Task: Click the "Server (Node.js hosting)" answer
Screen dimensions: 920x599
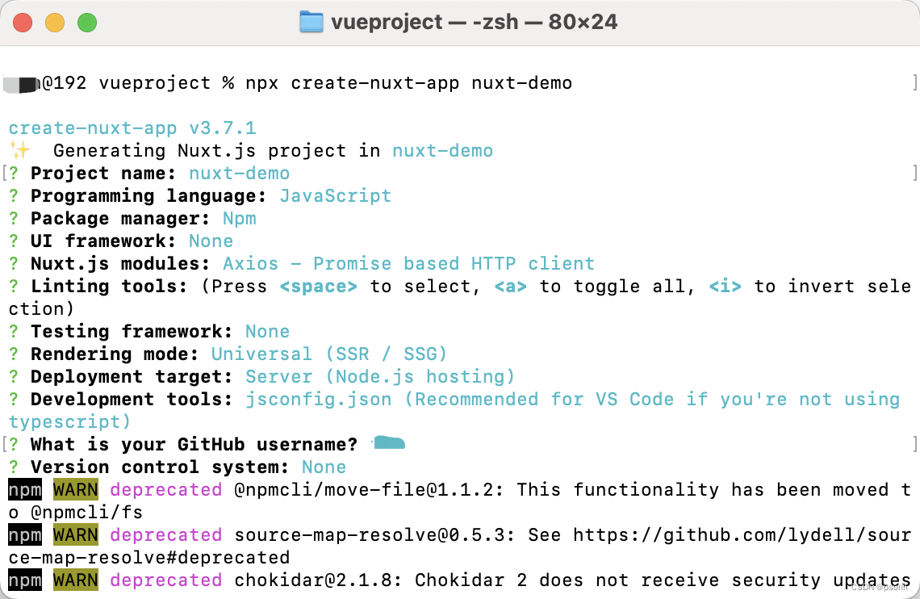Action: coord(380,377)
